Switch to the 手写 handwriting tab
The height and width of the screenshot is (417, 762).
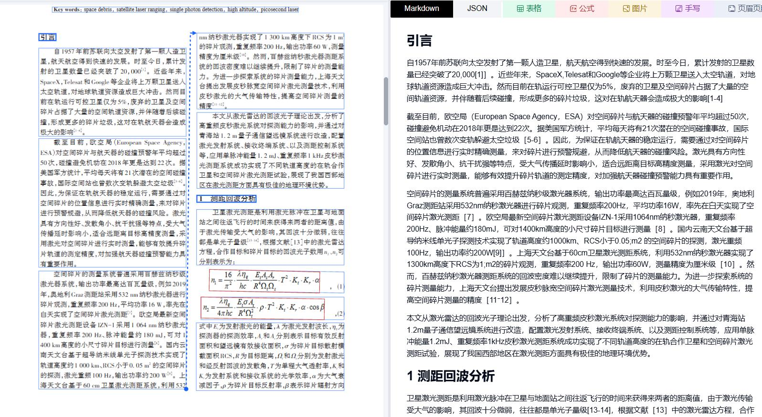tap(688, 9)
